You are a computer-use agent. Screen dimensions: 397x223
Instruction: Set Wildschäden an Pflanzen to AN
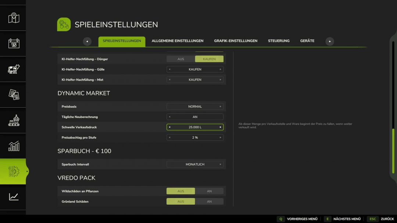coord(209,191)
